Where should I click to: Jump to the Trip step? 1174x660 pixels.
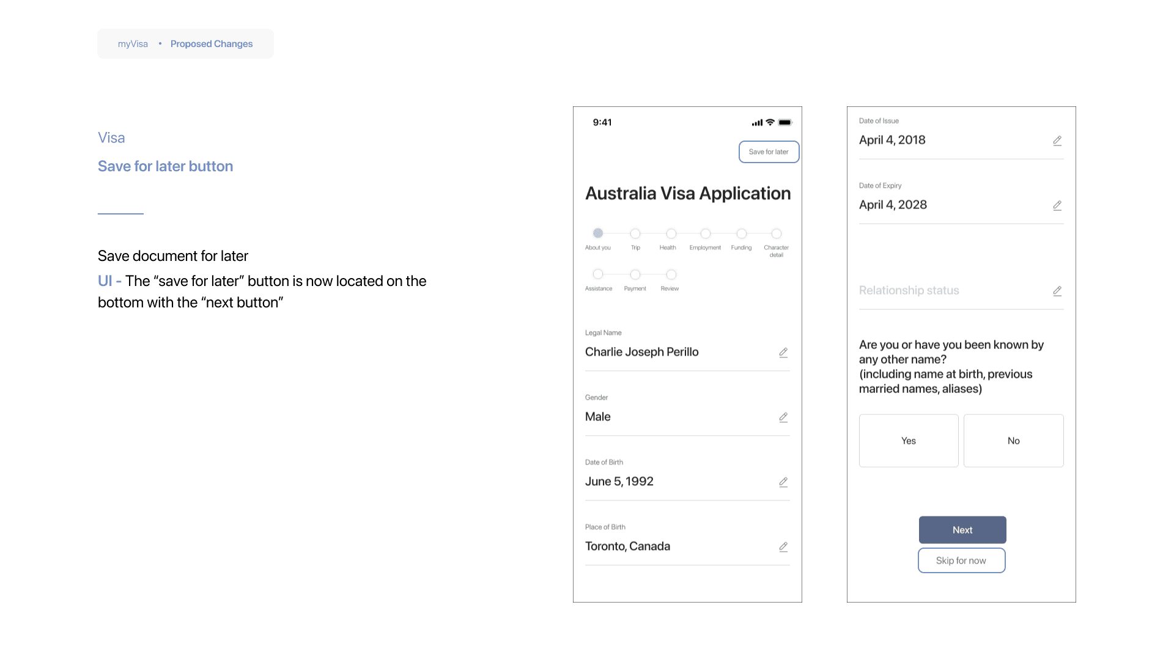[x=635, y=234]
